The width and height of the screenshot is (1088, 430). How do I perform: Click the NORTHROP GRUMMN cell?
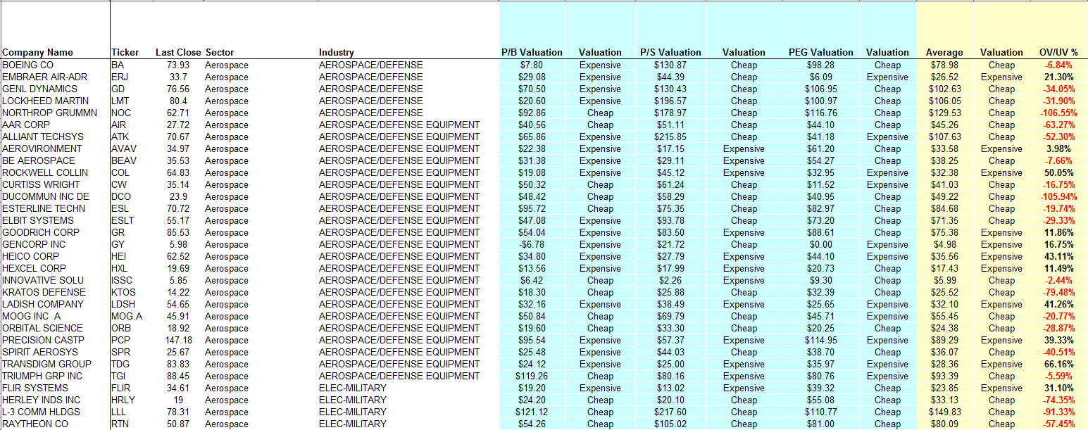(49, 113)
